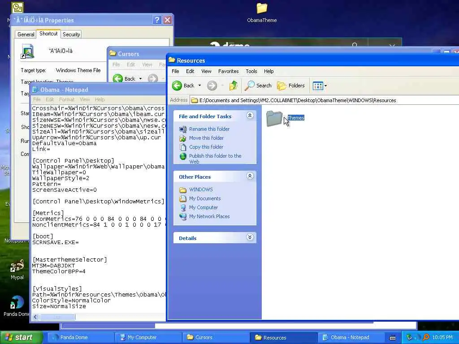Click Move this folder icon

click(x=183, y=138)
